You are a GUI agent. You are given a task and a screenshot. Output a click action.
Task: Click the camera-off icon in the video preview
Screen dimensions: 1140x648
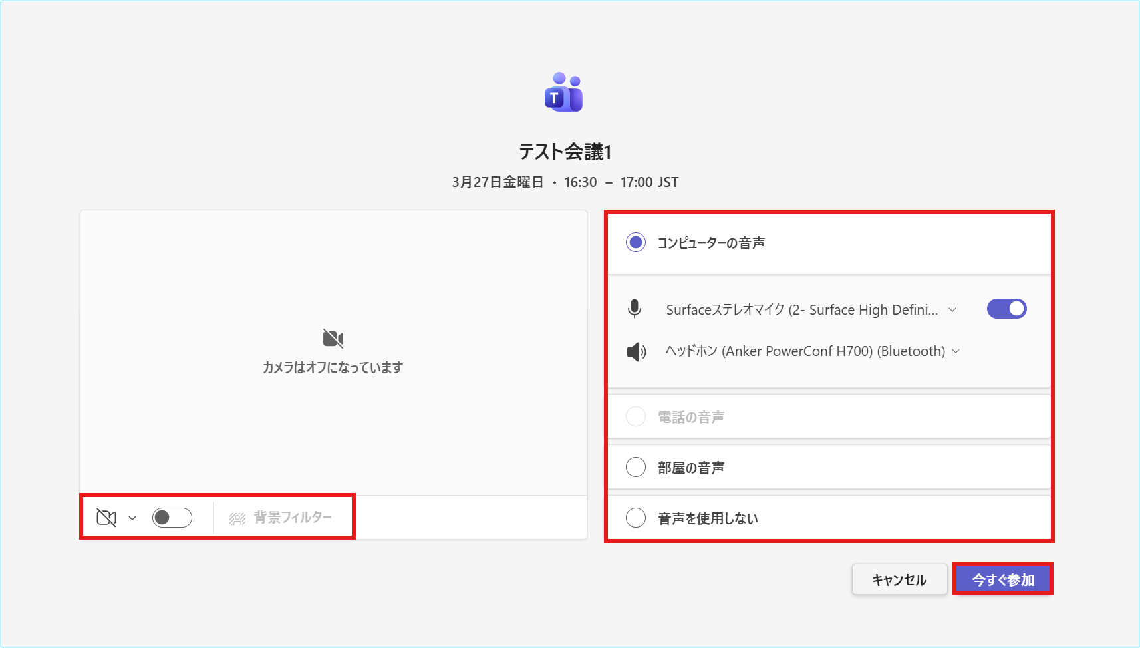(x=333, y=339)
